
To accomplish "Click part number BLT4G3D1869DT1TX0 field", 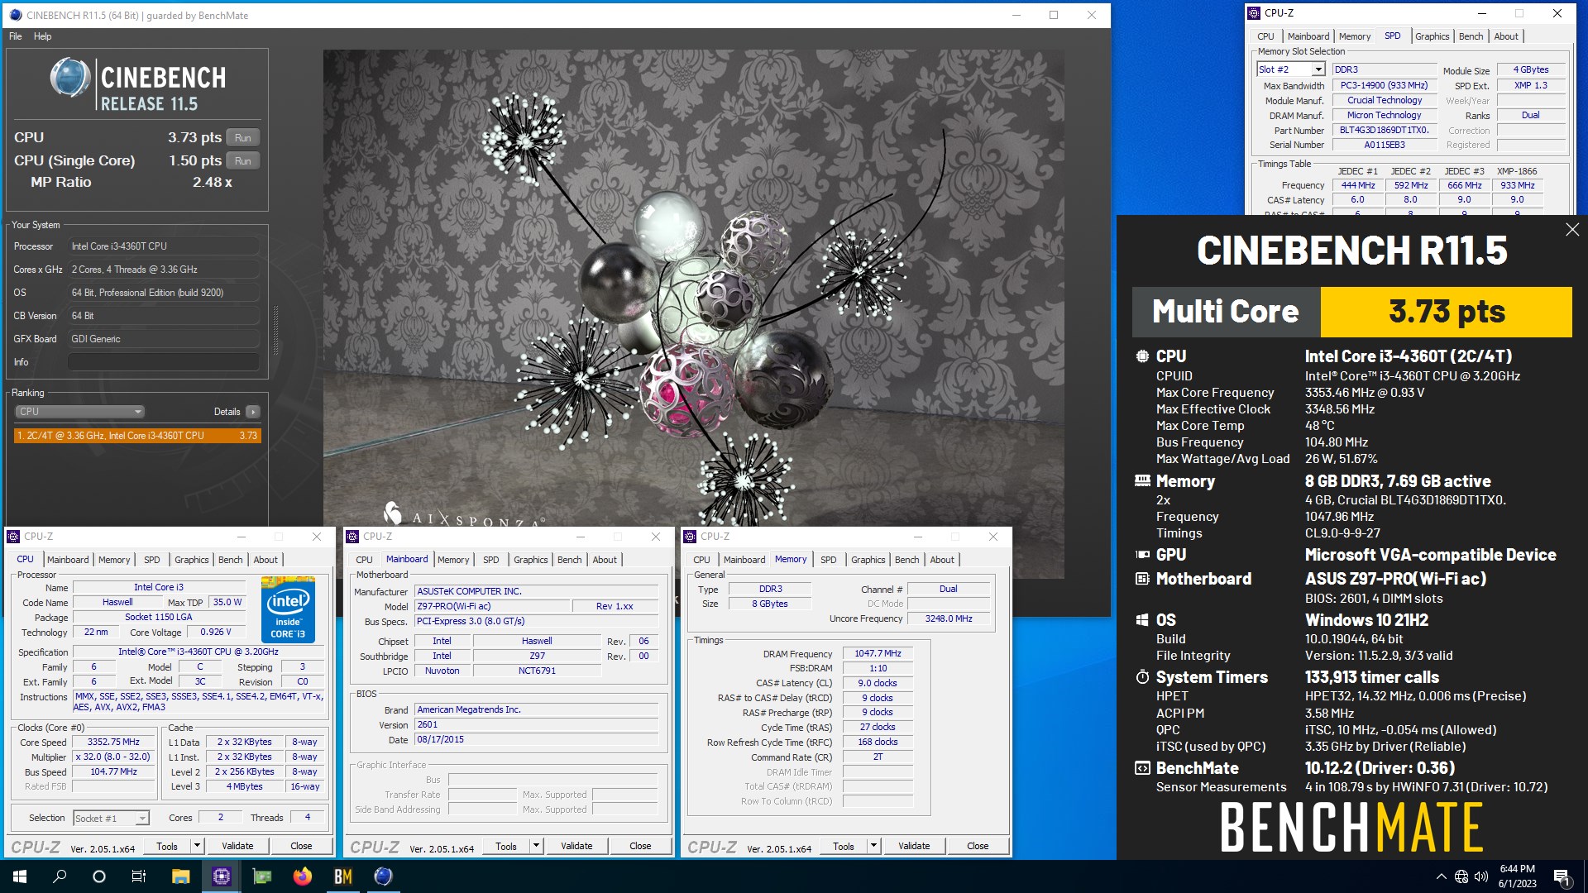I will point(1385,131).
